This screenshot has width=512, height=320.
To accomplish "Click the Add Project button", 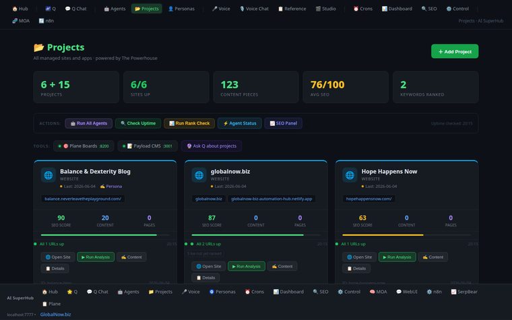I will tap(455, 52).
